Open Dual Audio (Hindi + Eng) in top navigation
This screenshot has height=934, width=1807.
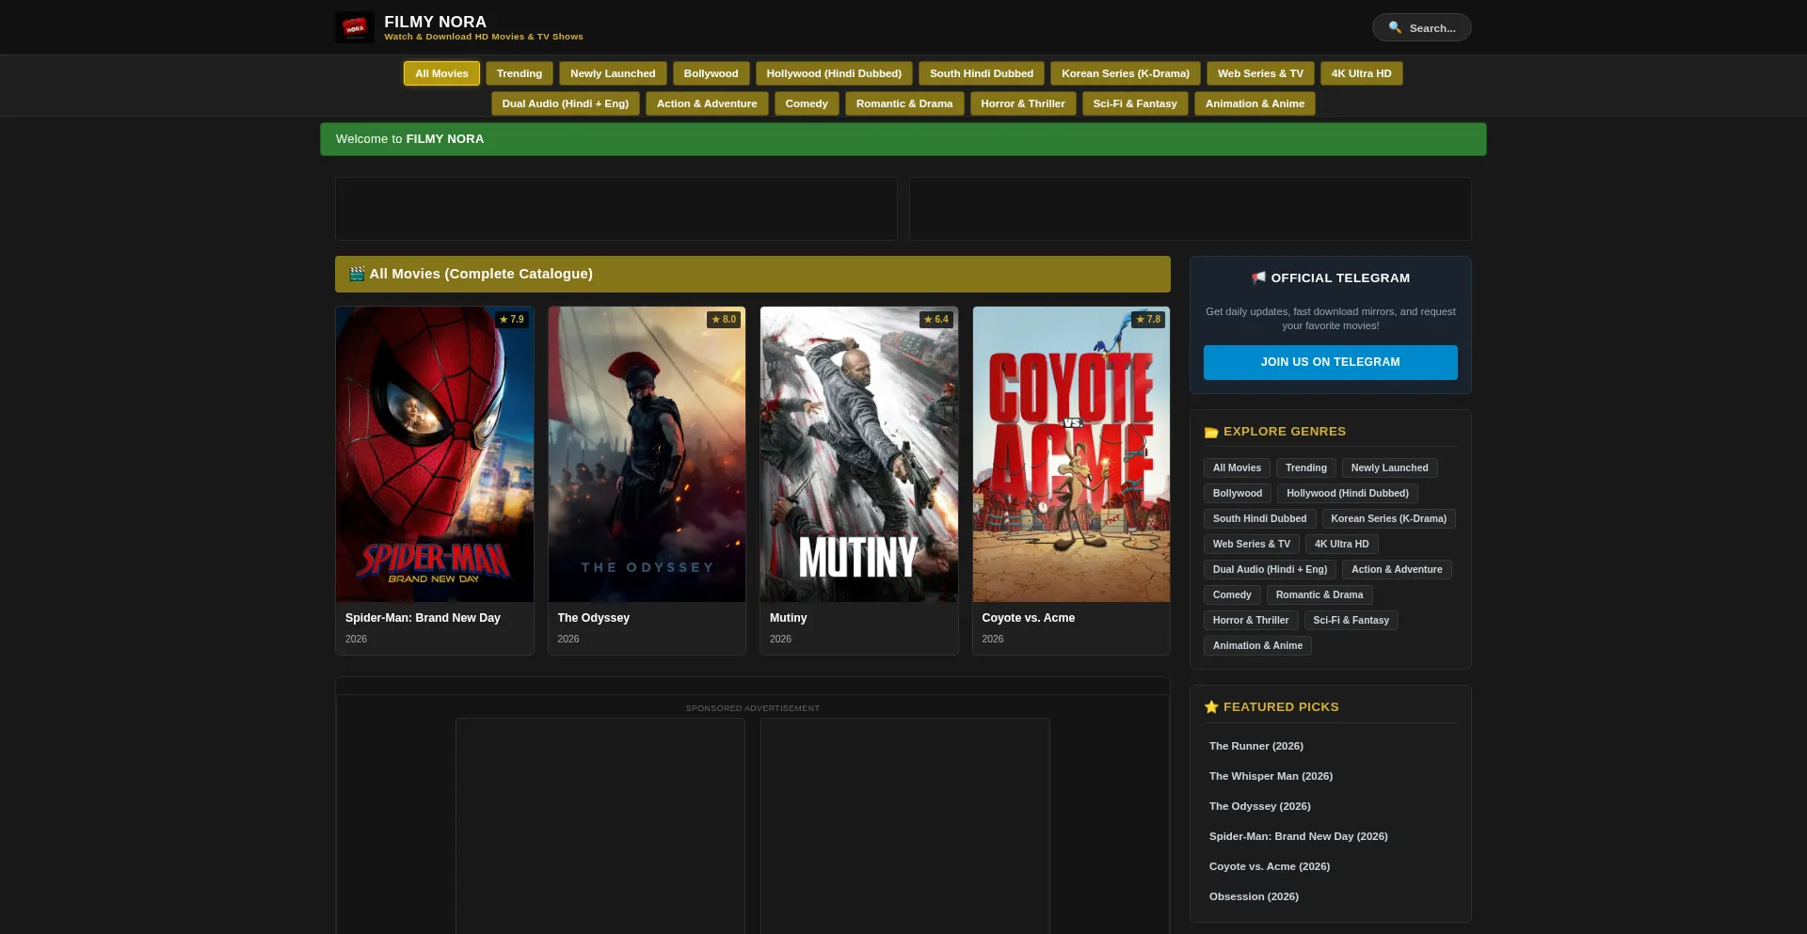coord(566,103)
